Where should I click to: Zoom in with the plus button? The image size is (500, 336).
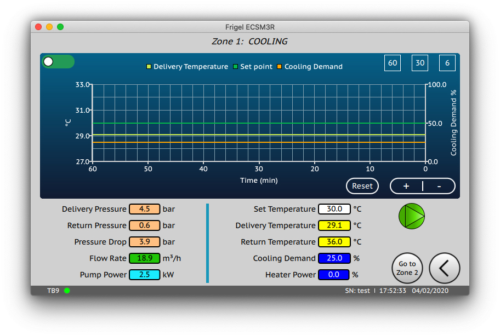406,186
